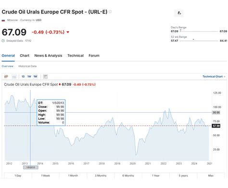Click the 1/5/2013 date marker on time axis
The height and width of the screenshot is (188, 228).
click(x=30, y=167)
